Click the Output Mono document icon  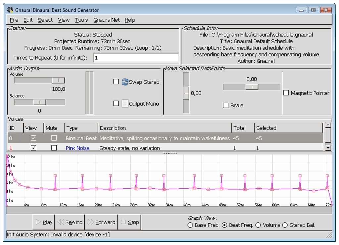pos(125,103)
